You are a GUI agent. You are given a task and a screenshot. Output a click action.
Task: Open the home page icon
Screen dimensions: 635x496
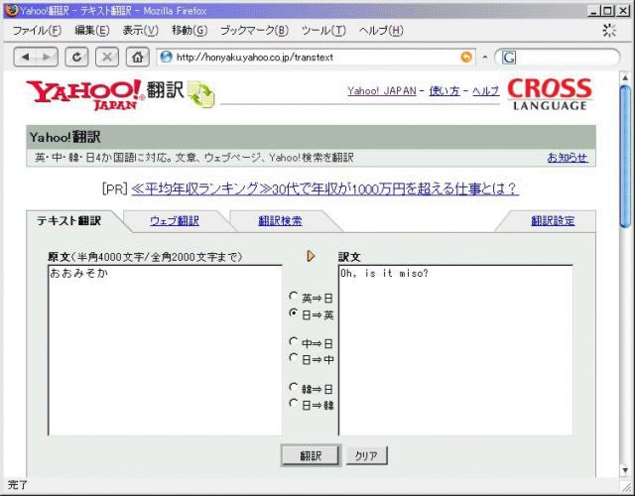[x=137, y=58]
